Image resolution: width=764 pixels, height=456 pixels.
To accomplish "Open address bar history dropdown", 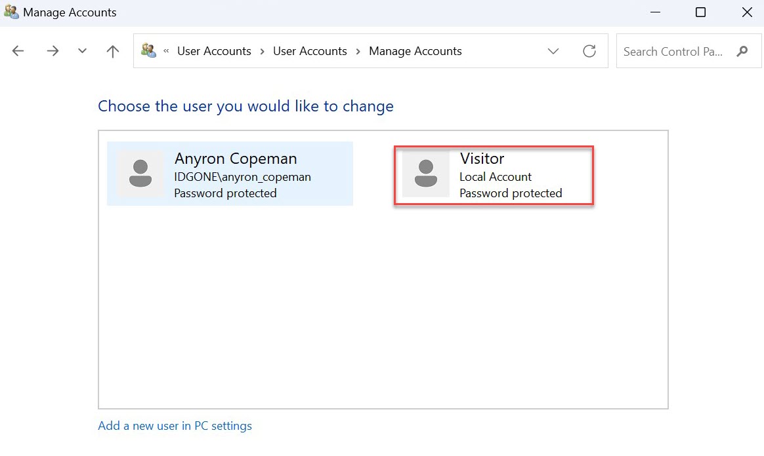I will [x=553, y=51].
